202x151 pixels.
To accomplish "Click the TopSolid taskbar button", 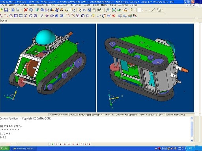I will click(x=24, y=149).
